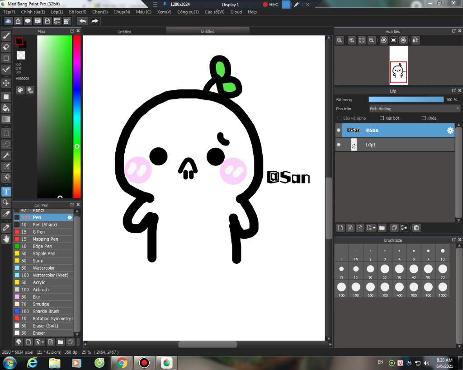Select the Brush tool in left toolbar
This screenshot has height=370, width=463.
click(6, 36)
